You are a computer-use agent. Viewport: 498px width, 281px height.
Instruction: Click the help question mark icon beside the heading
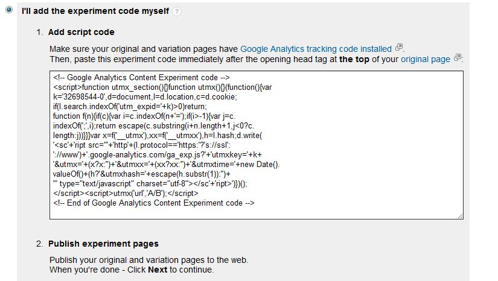point(177,11)
